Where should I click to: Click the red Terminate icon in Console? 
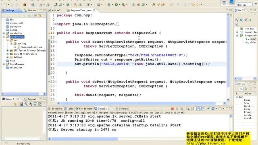click(173, 109)
